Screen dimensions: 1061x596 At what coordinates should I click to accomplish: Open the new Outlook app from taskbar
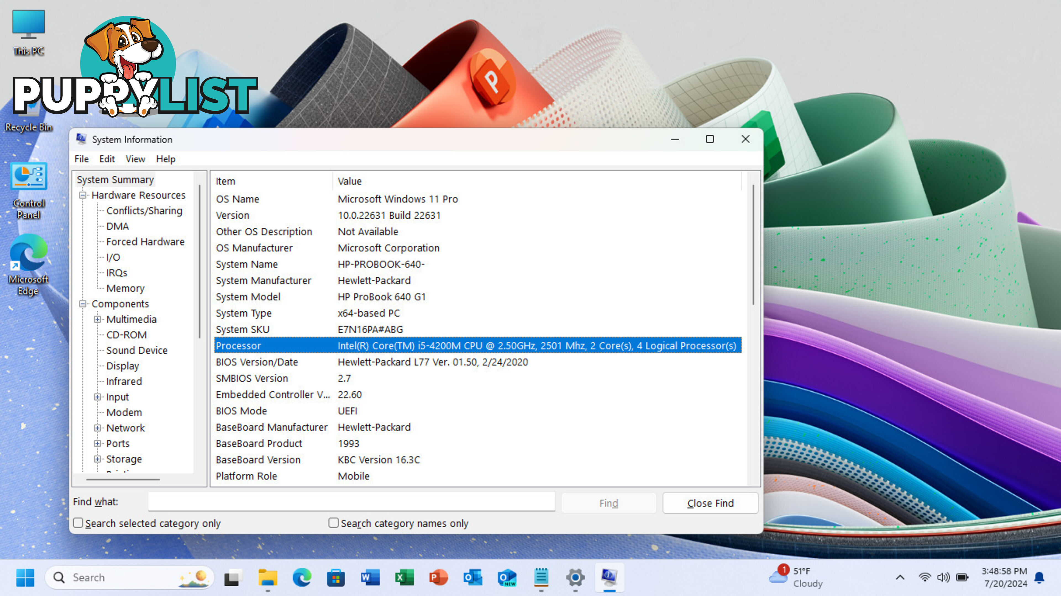[x=507, y=578]
